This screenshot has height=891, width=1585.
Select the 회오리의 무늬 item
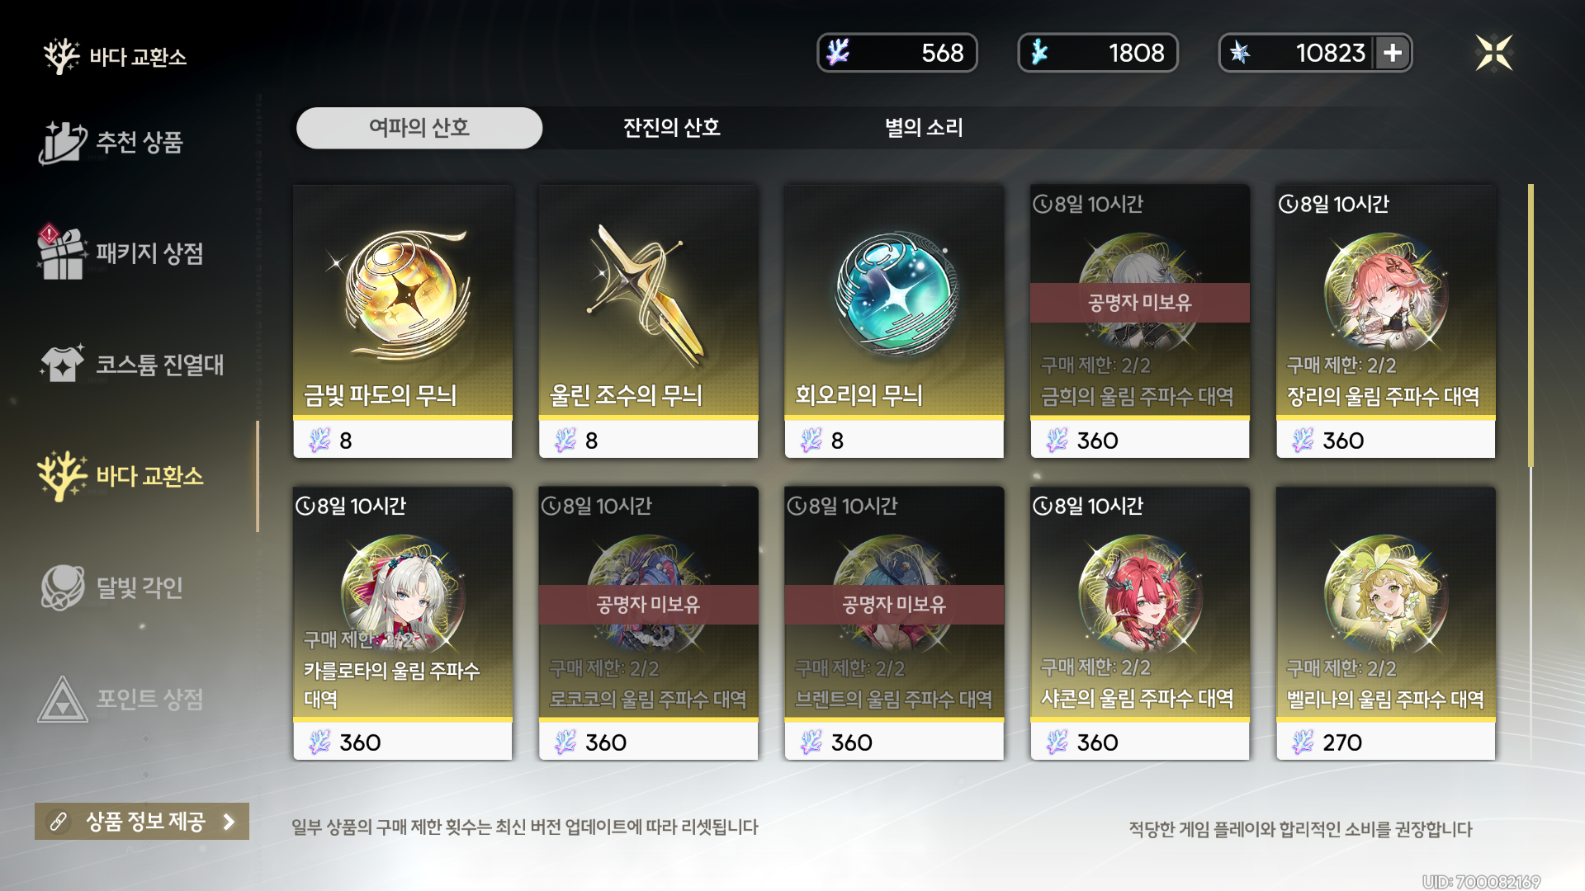pyautogui.click(x=894, y=321)
